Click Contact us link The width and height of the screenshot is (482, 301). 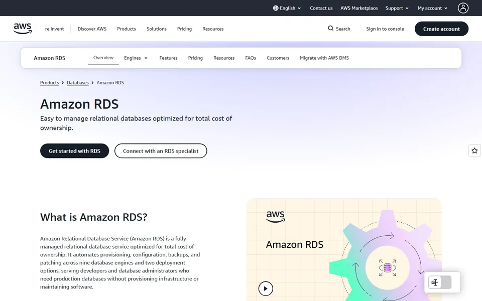321,8
